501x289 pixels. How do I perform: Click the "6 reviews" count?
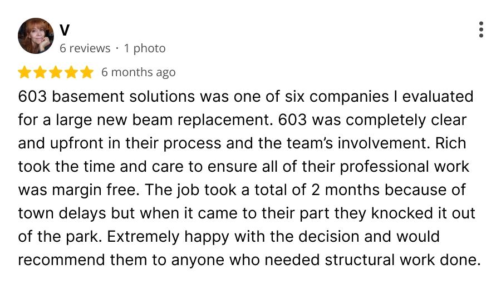pos(85,48)
